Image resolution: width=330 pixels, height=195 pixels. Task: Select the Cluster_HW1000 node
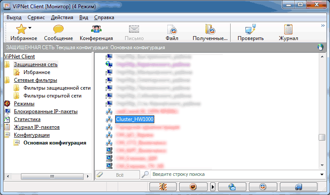pos(135,119)
